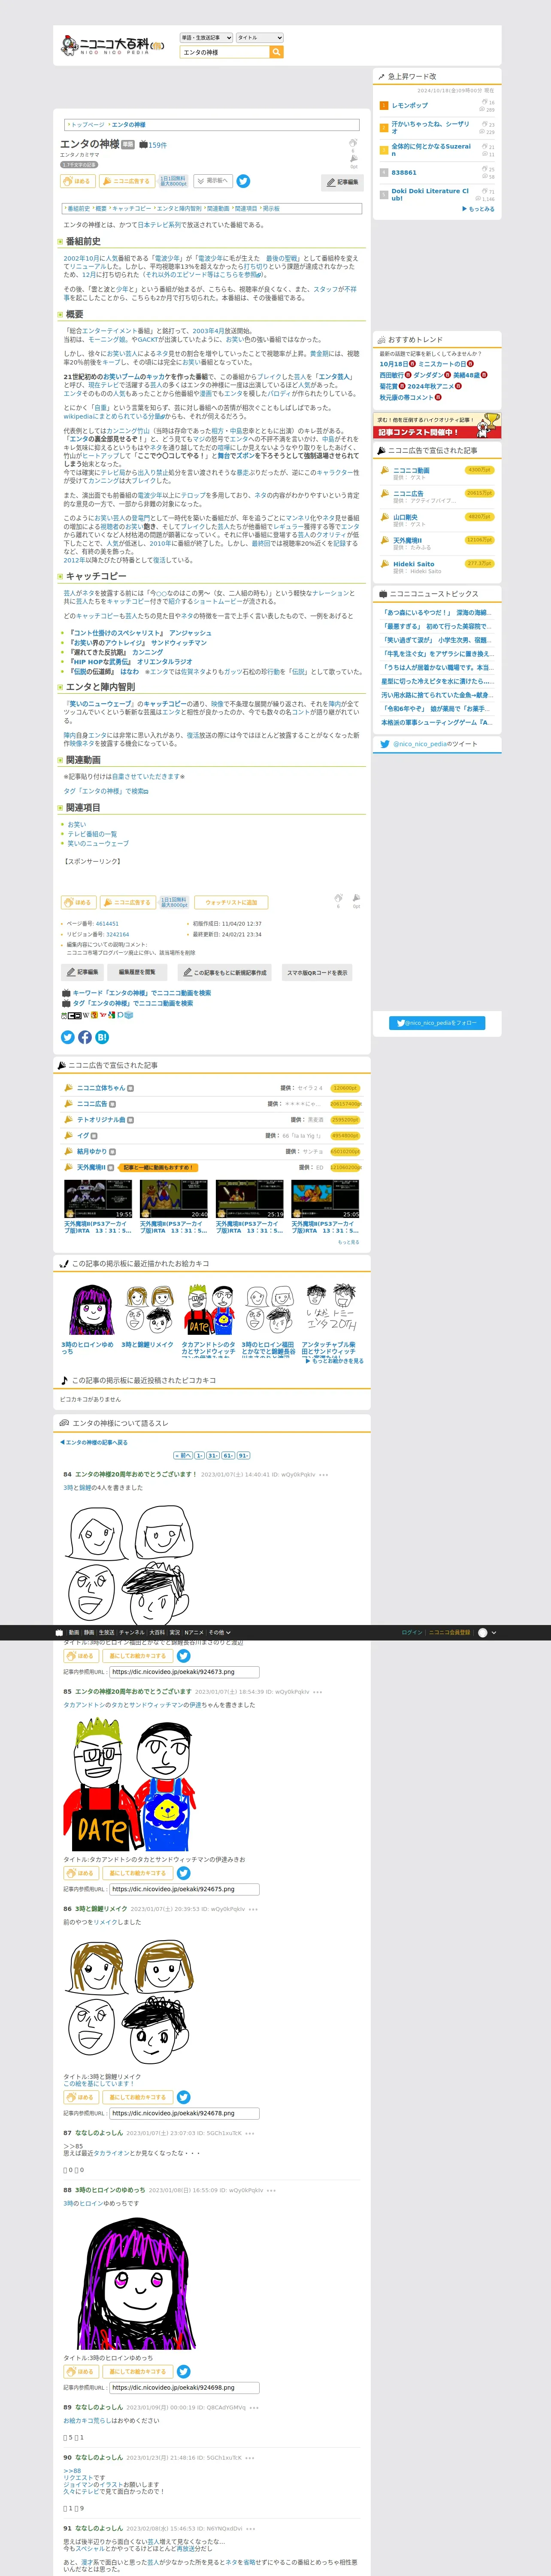Viewport: 551px width, 2576px height.
Task: Open 動画 in Niconico toolbar
Action: pyautogui.click(x=74, y=1633)
